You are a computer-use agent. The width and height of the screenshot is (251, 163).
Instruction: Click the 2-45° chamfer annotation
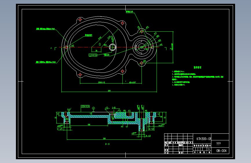[114, 108]
